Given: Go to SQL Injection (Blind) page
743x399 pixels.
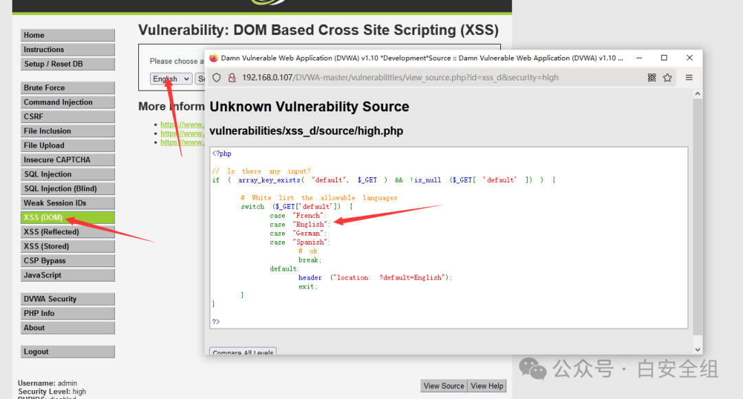Looking at the screenshot, I should 67,189.
